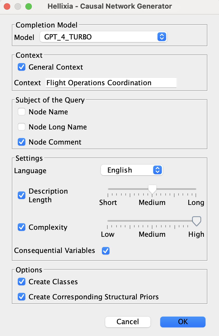
Task: Uncheck Create Corresponding Structural Priors
Action: 22,297
